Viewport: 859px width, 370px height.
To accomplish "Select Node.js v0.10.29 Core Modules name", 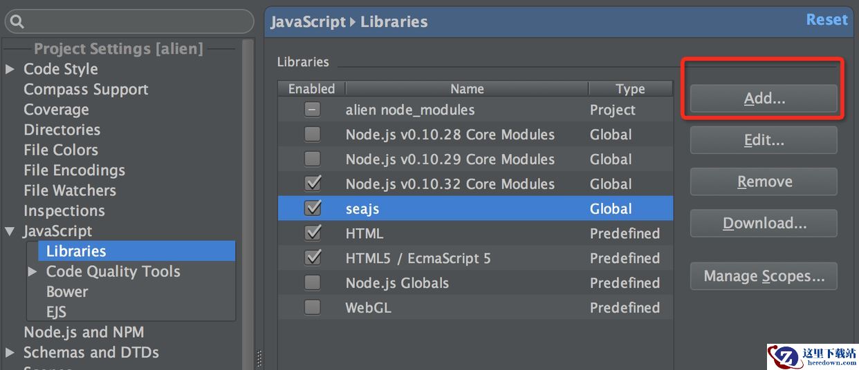I will pos(450,159).
